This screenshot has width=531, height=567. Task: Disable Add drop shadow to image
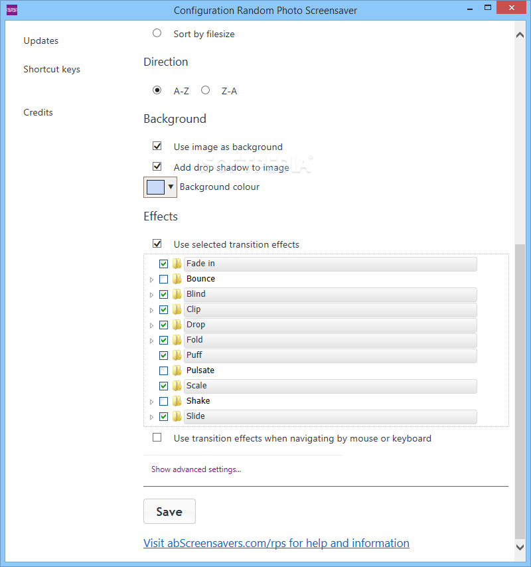(157, 167)
